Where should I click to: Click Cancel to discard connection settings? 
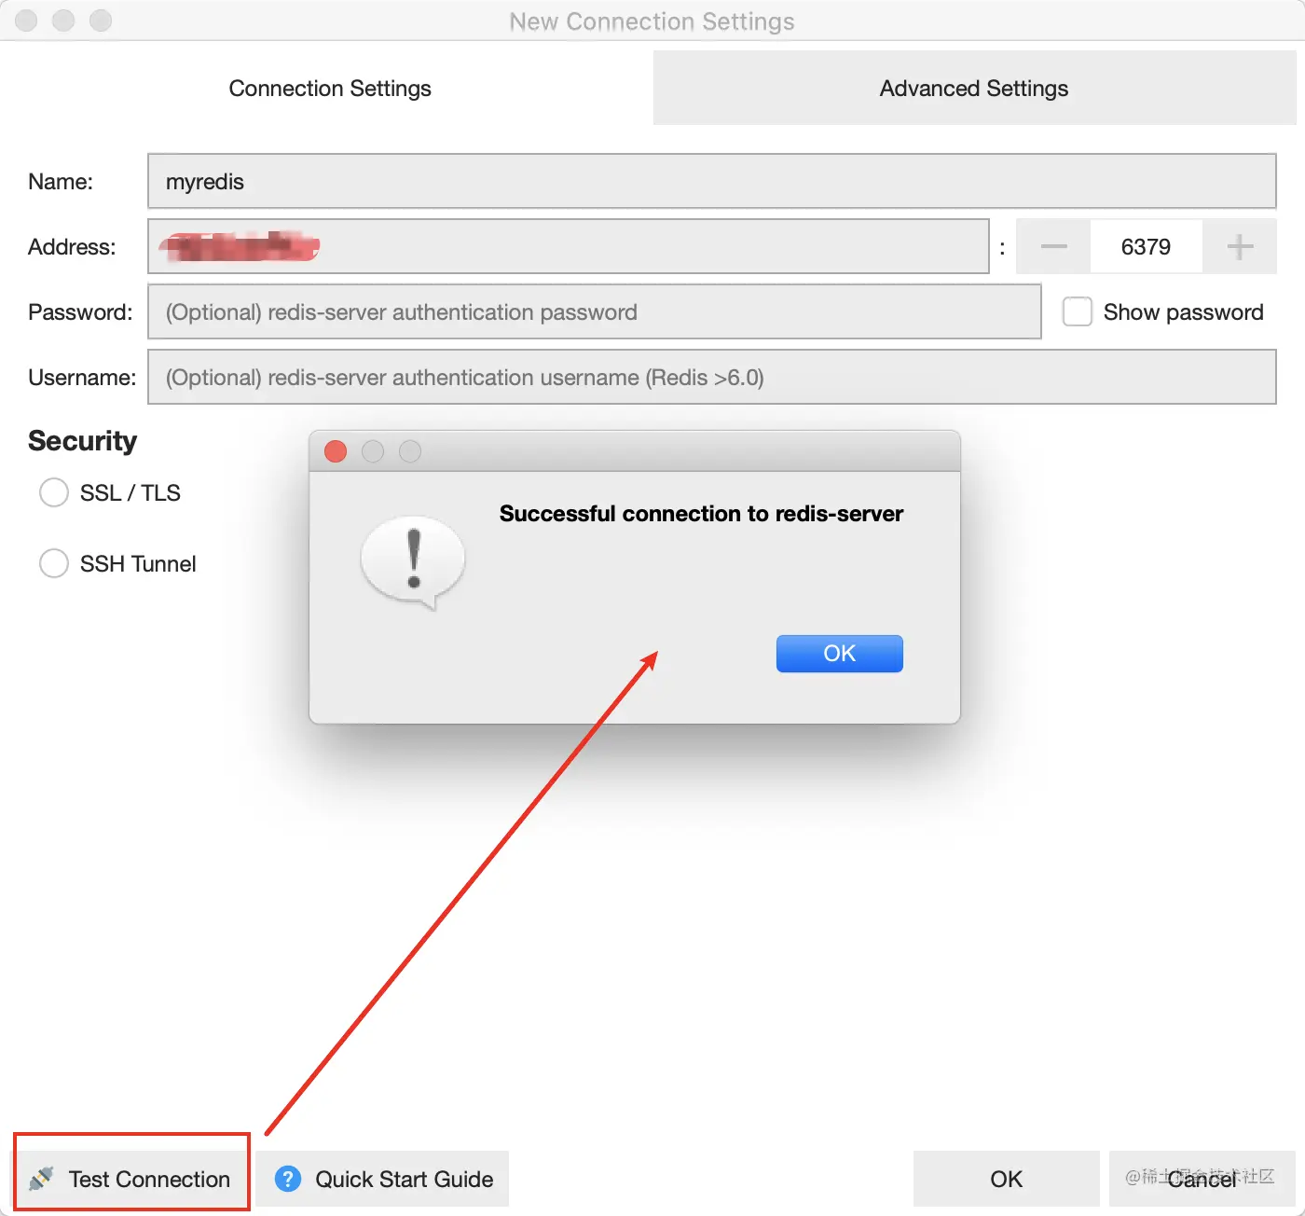pyautogui.click(x=1202, y=1179)
